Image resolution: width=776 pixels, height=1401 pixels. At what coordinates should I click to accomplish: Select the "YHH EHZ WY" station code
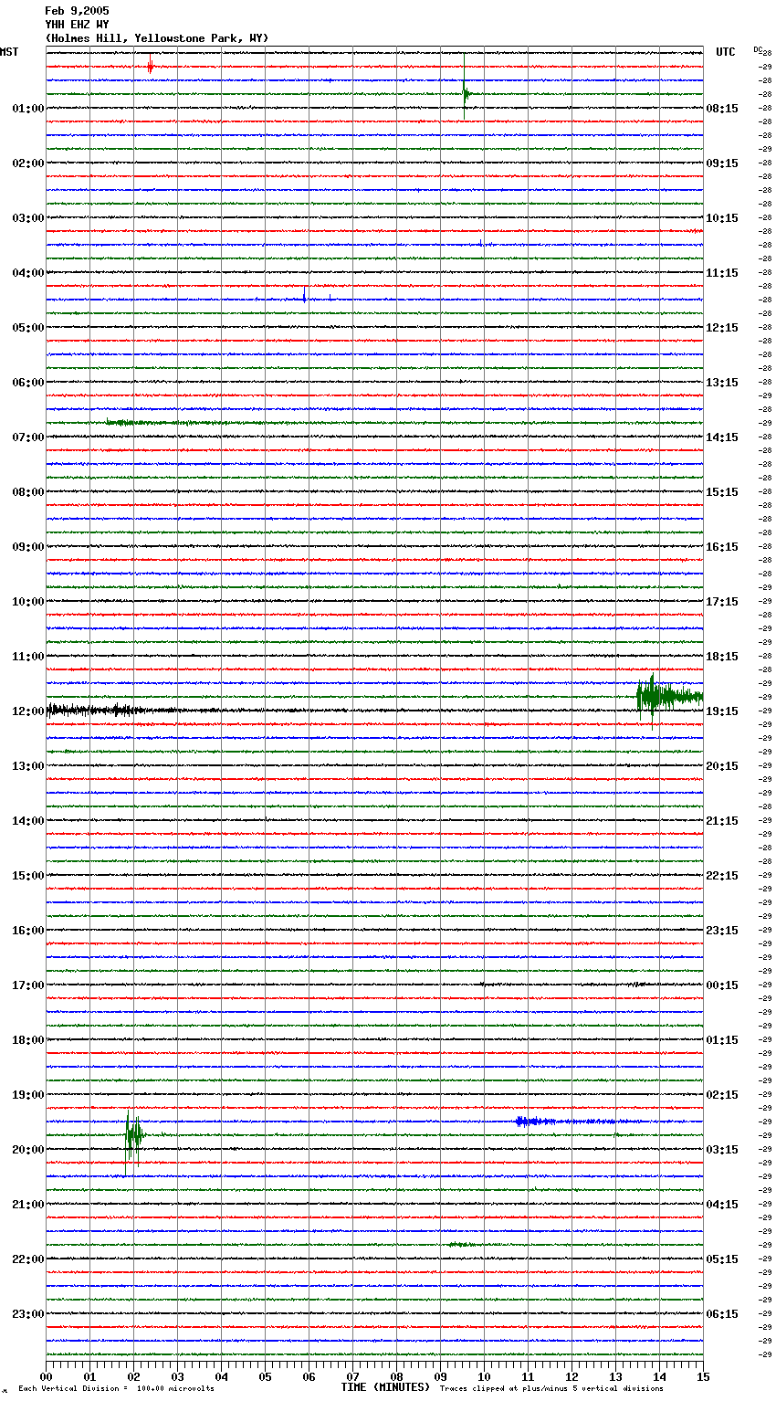(77, 25)
